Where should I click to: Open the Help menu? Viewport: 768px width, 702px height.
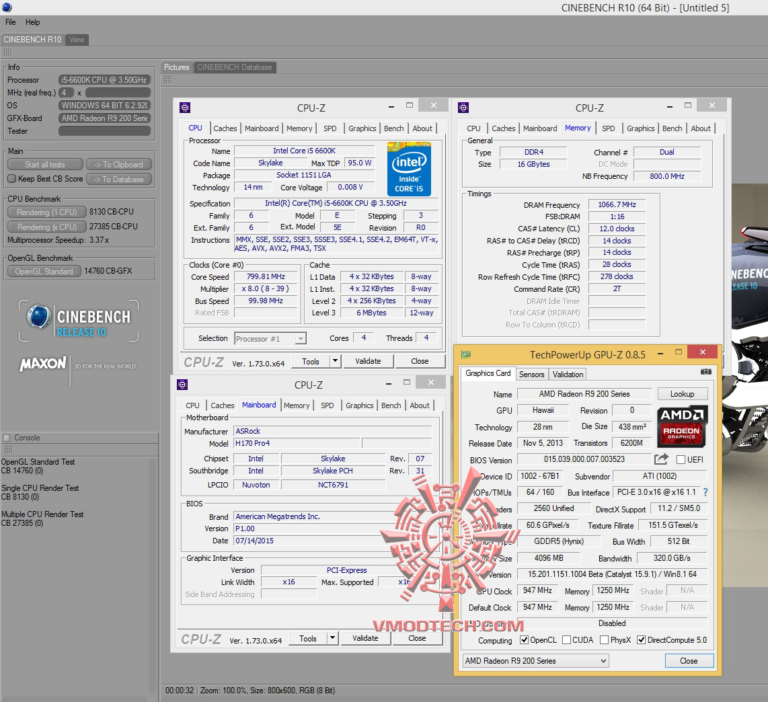pos(32,22)
